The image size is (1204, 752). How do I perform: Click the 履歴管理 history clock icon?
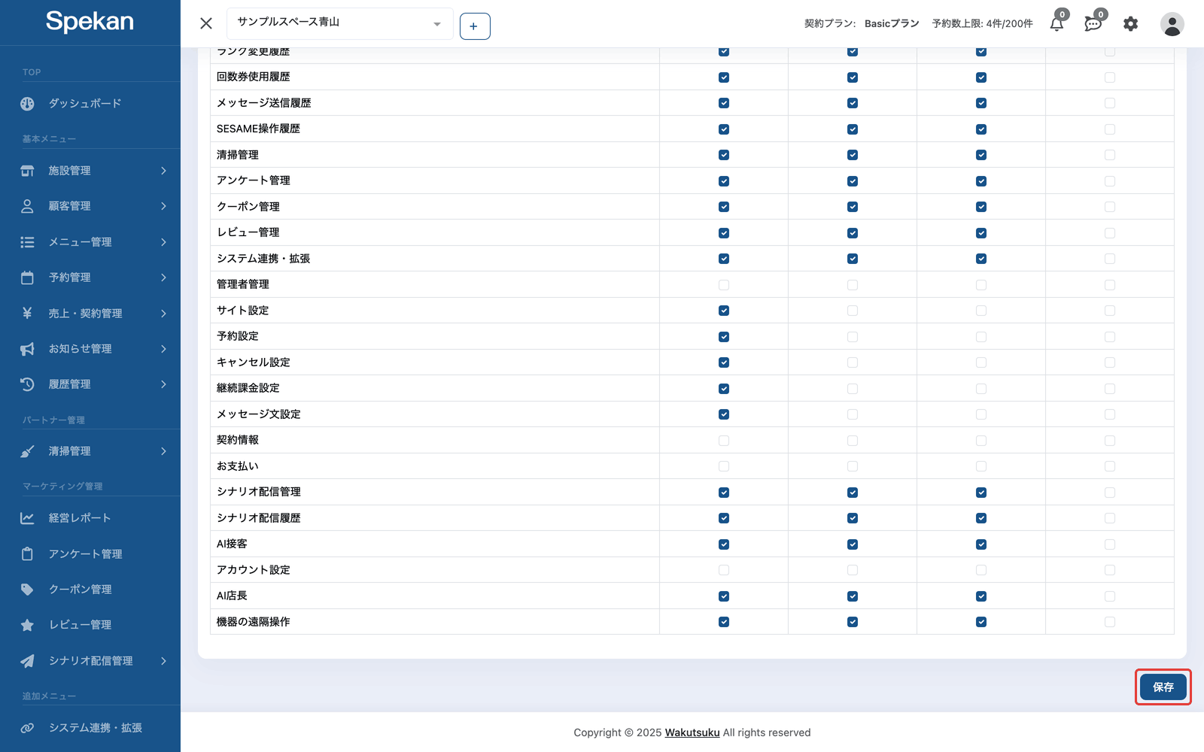27,384
